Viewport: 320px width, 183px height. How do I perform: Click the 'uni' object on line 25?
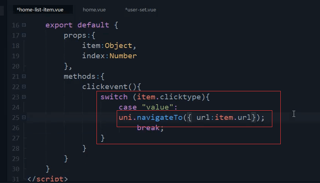(x=125, y=118)
